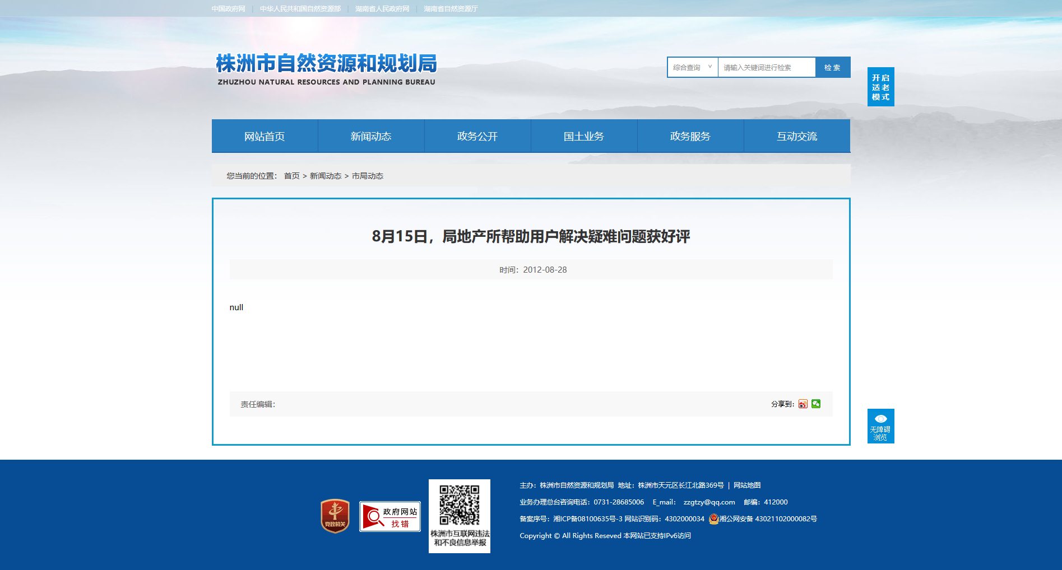Open the 政务公开 navigation menu
The image size is (1062, 570).
tap(477, 136)
